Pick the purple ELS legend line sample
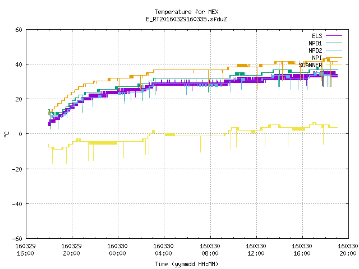Viewport: 359px width, 269px height. [334, 36]
